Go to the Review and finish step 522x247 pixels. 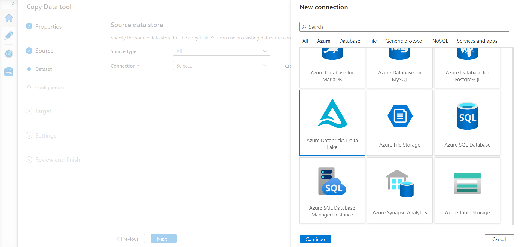[58, 160]
